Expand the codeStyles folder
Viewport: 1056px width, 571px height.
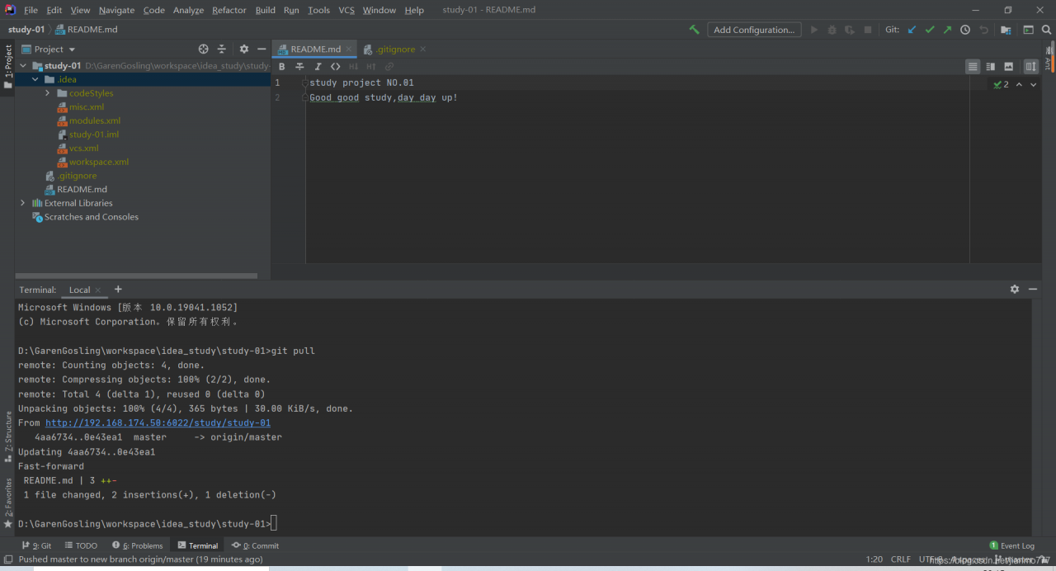point(48,93)
